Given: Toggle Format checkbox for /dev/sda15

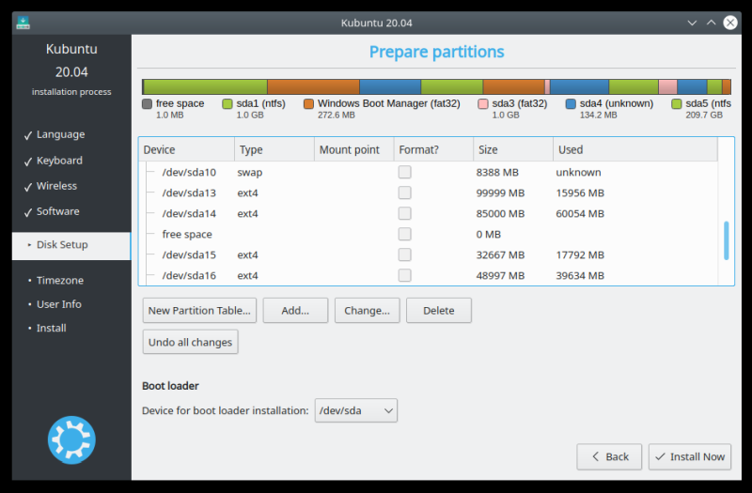Looking at the screenshot, I should click(405, 254).
